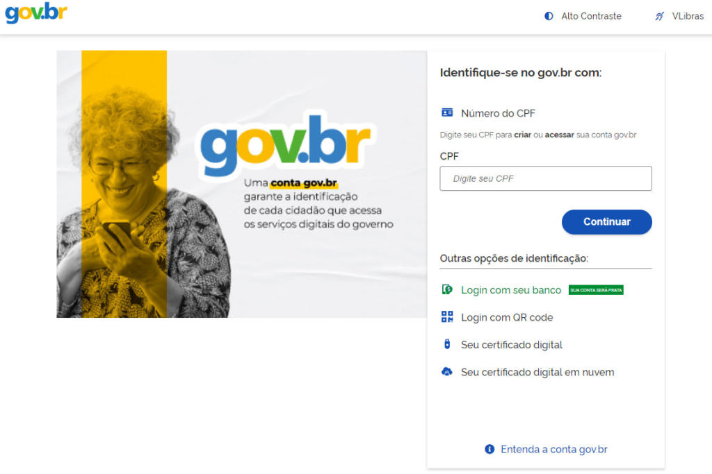Click the cloud certificate icon
The image size is (712, 474).
tap(447, 371)
